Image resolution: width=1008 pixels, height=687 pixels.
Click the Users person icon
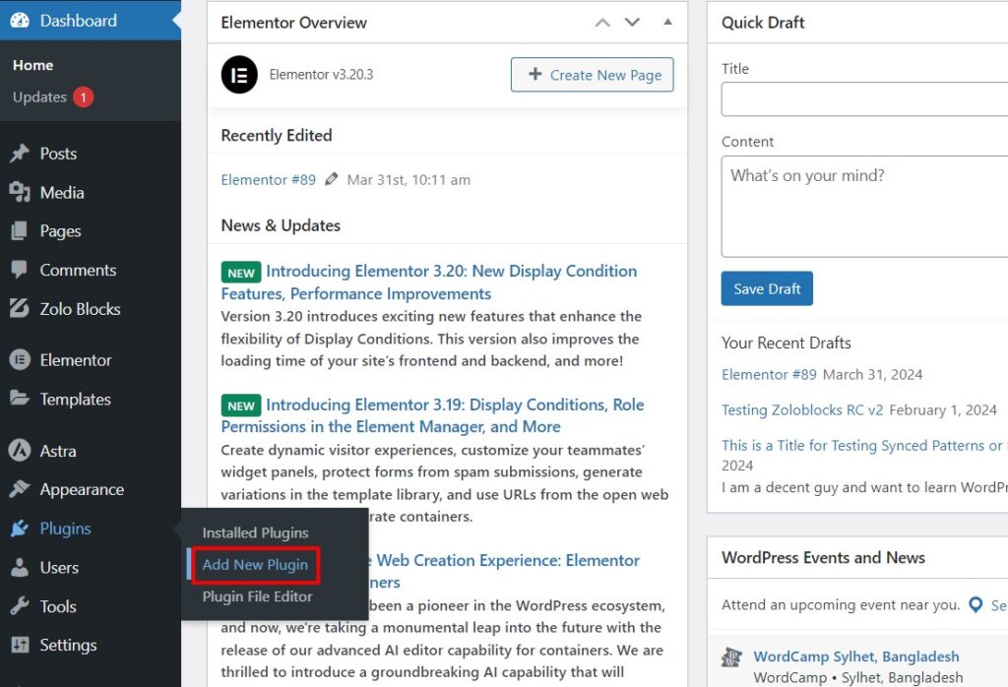tap(20, 568)
